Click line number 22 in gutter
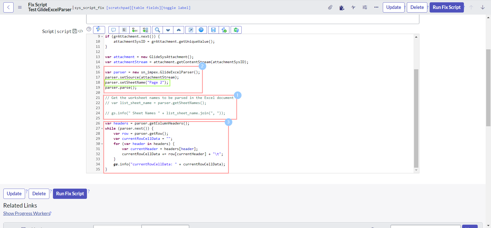 [x=98, y=103]
